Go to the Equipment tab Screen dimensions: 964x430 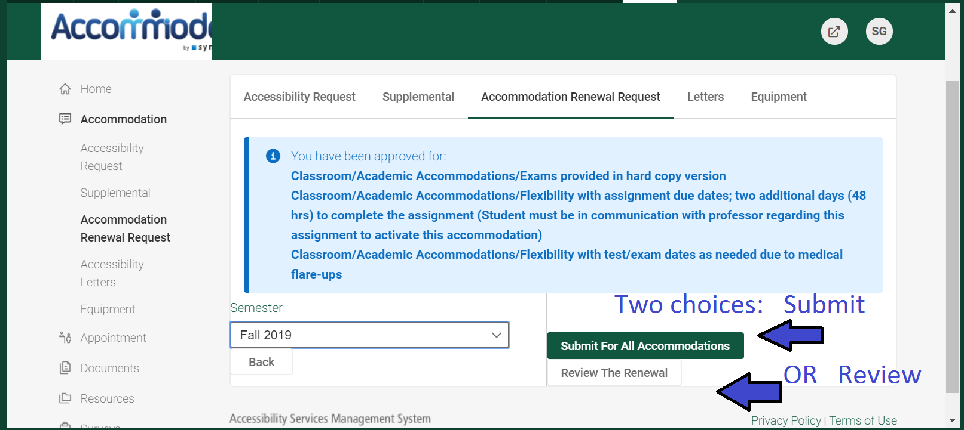tap(778, 97)
